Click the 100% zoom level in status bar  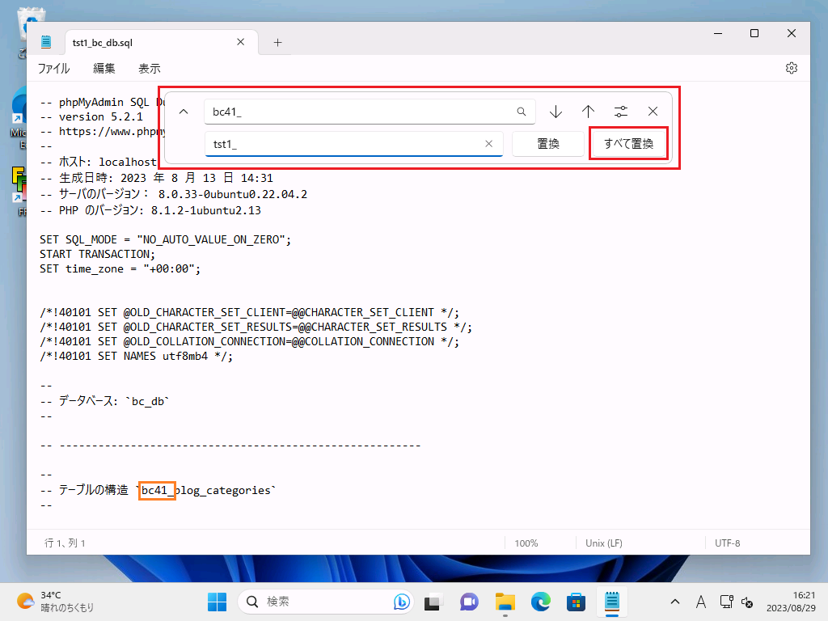[x=526, y=543]
